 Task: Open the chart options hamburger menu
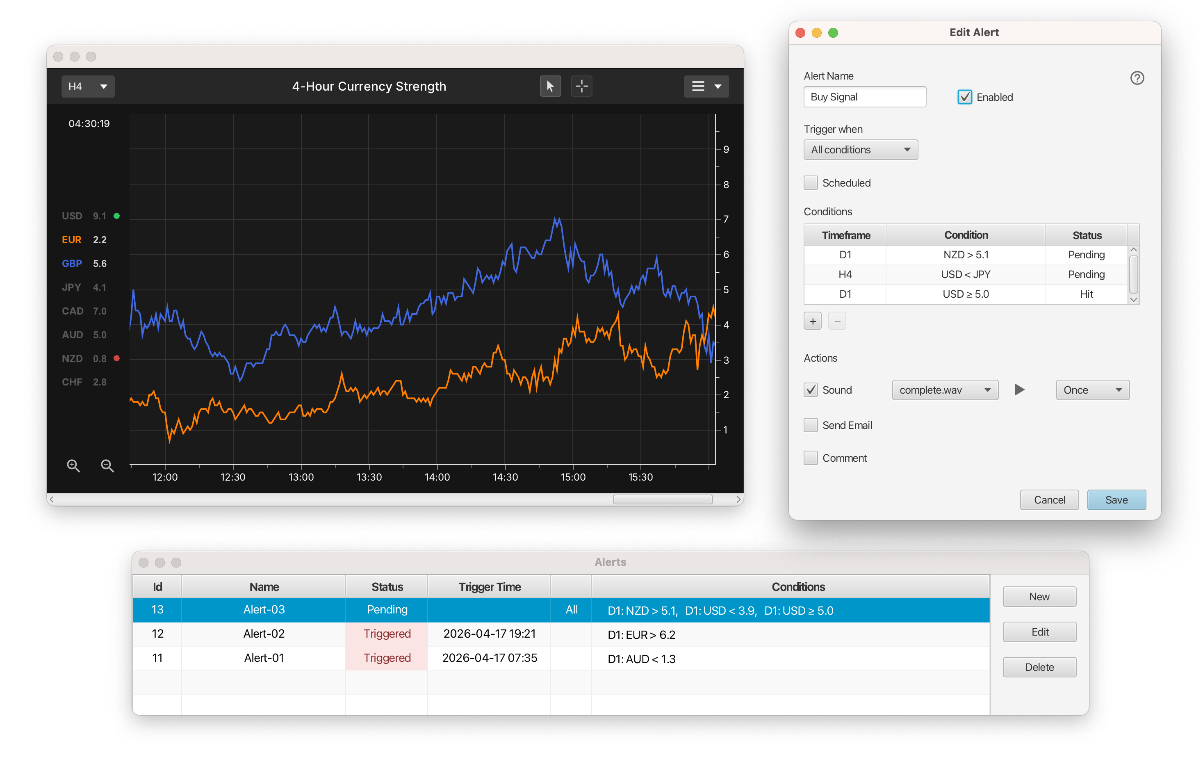pyautogui.click(x=705, y=86)
